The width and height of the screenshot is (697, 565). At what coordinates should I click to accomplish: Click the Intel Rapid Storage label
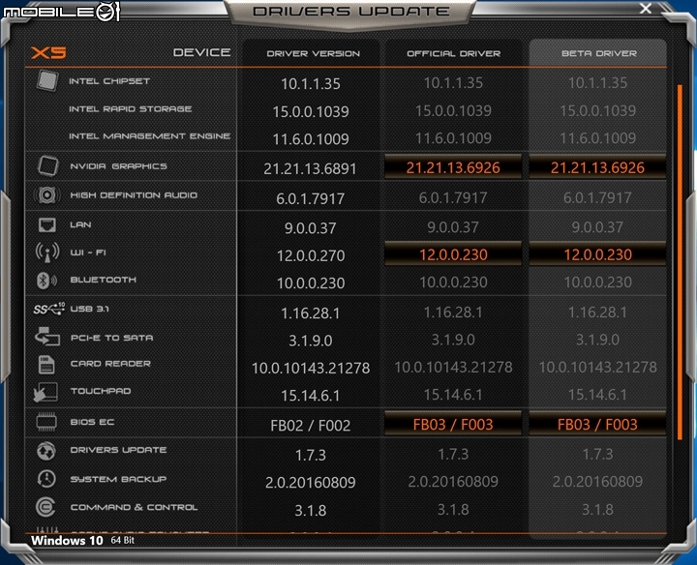coord(131,108)
